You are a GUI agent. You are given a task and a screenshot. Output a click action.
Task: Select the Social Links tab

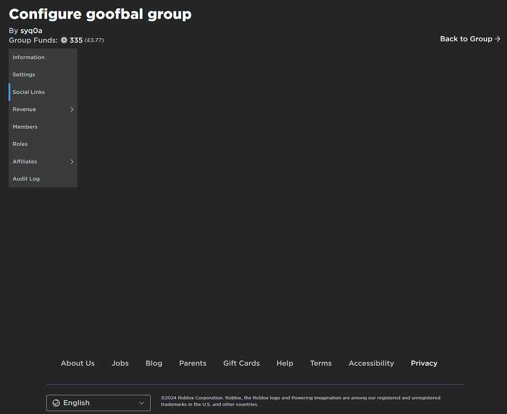click(x=28, y=92)
